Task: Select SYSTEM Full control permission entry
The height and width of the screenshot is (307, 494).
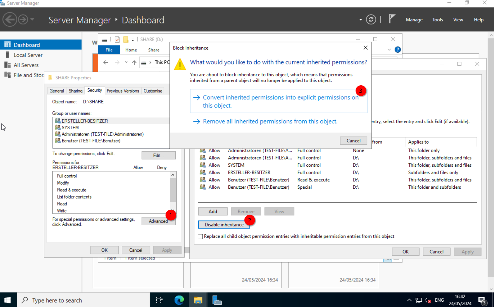Action: (337, 165)
